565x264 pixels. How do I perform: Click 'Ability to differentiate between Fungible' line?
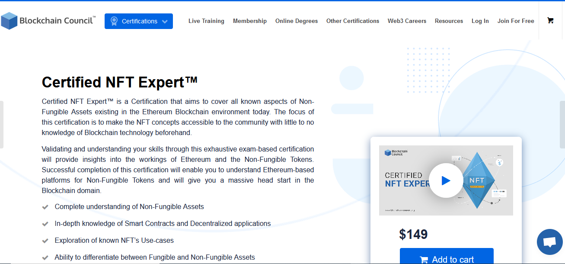155,257
